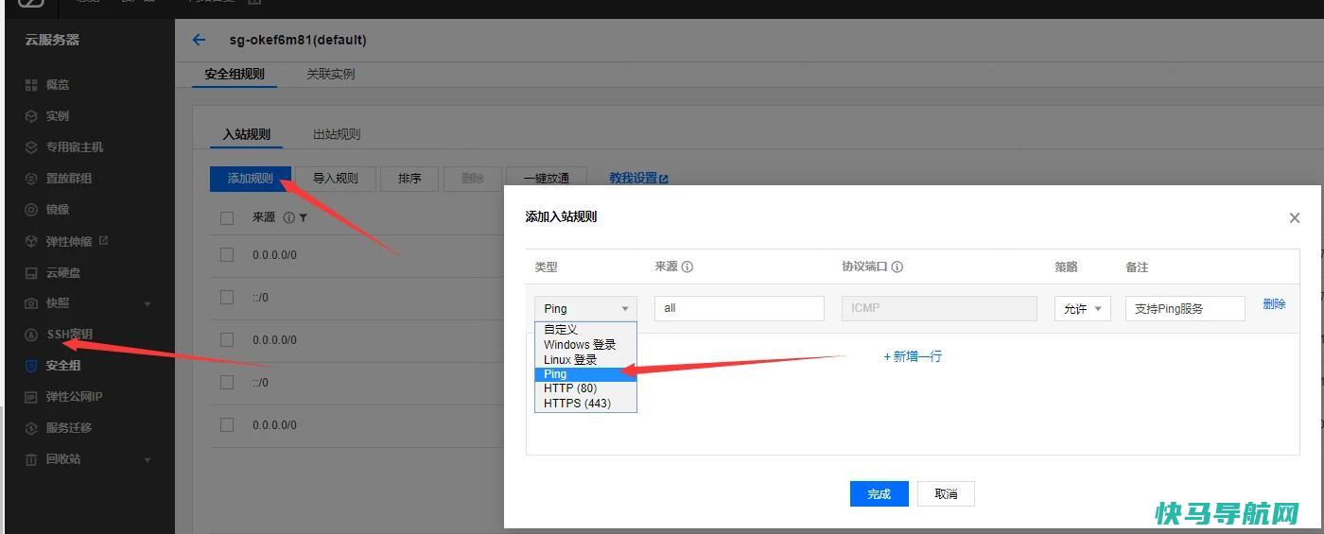This screenshot has width=1324, height=534.
Task: Click the 一键放通 button
Action: pyautogui.click(x=547, y=179)
